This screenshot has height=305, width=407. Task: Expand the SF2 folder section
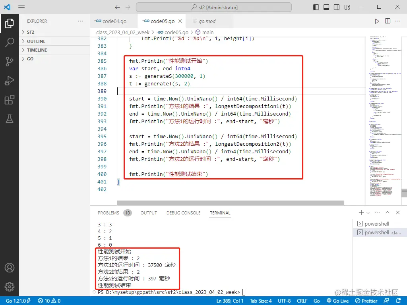pyautogui.click(x=54, y=32)
